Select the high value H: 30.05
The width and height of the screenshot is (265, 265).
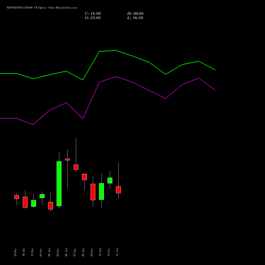click(x=135, y=14)
